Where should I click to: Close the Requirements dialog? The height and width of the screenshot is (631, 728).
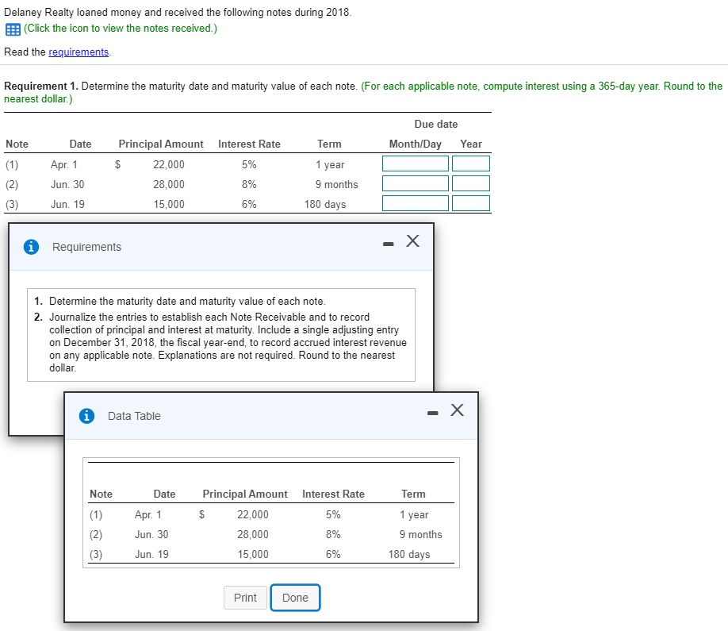(412, 240)
